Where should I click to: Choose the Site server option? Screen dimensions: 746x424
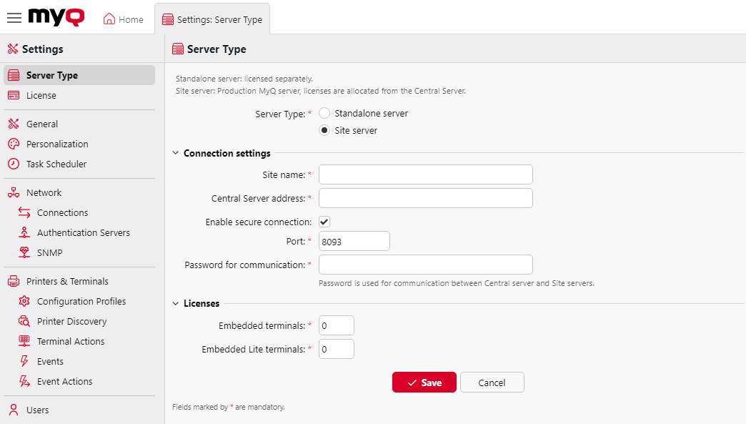324,130
